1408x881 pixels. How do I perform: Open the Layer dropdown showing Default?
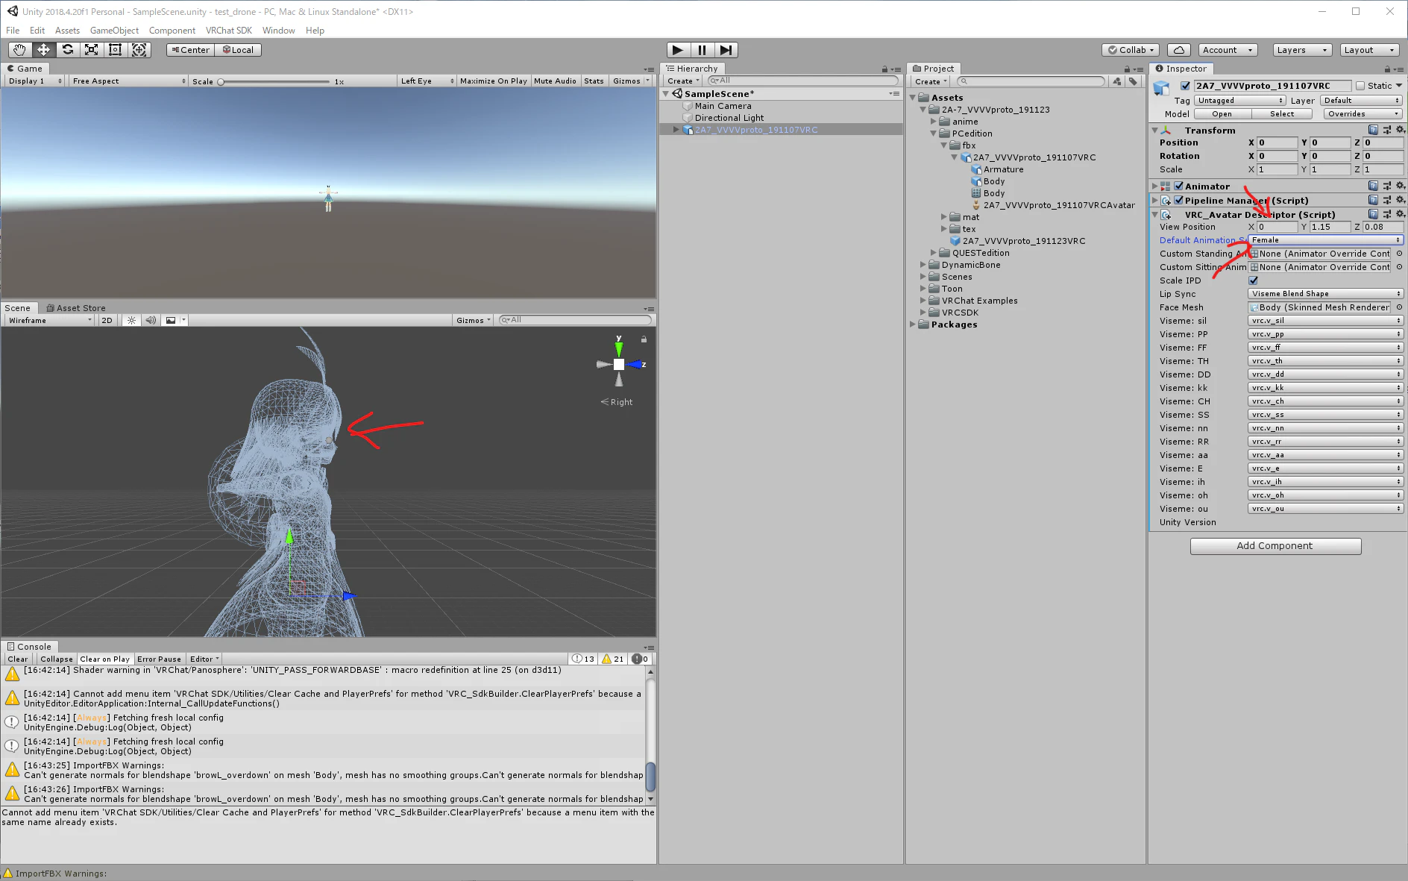[x=1361, y=101]
